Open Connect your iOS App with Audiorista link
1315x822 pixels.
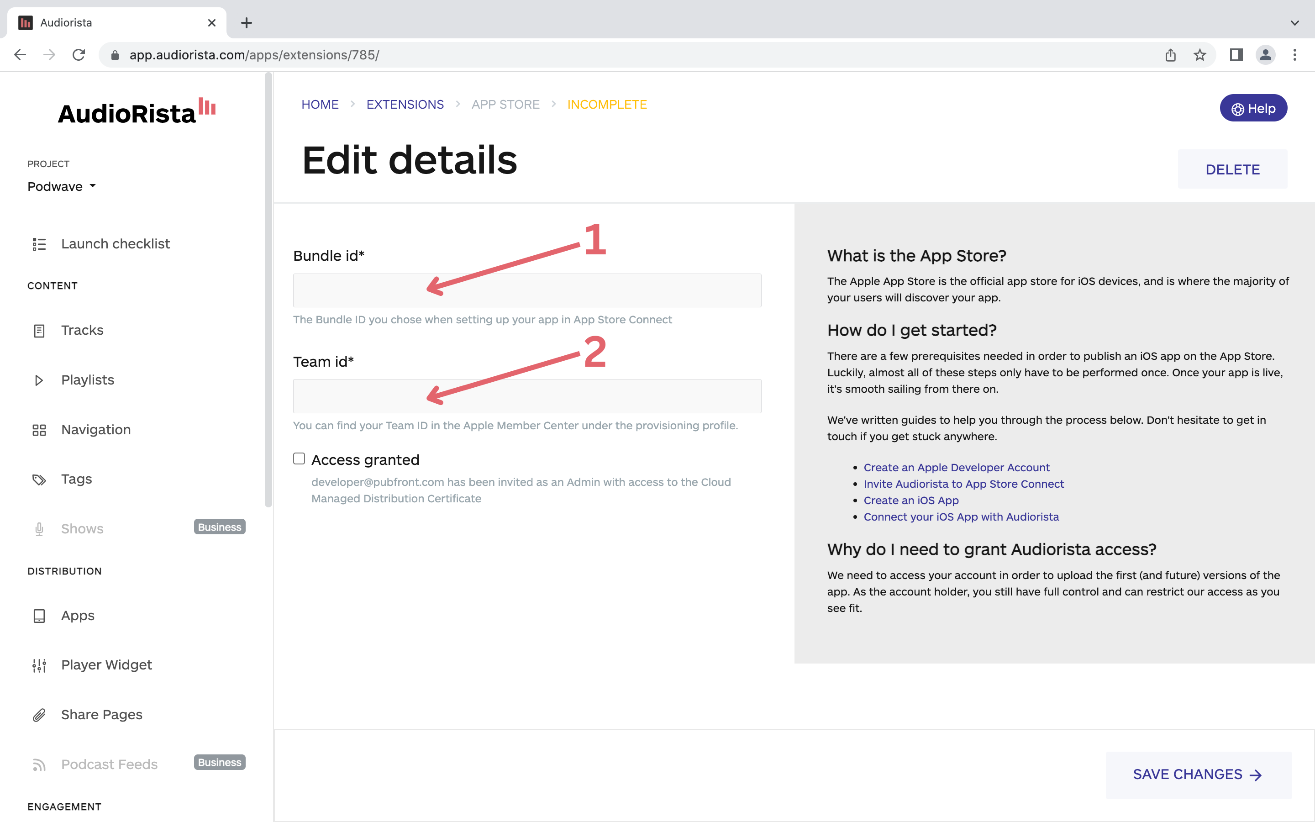tap(961, 517)
